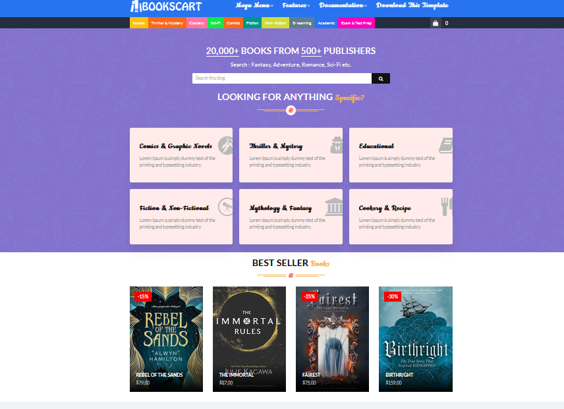Open Cookery & Recipe card title
The height and width of the screenshot is (409, 564).
385,208
